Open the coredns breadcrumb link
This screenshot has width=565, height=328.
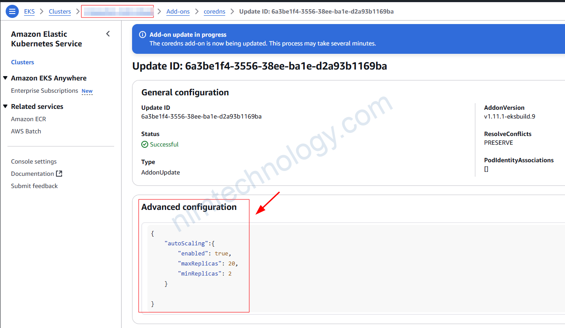click(214, 11)
